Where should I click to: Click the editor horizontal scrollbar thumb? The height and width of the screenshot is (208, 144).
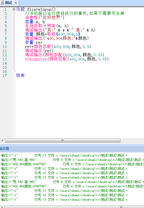(x=63, y=140)
